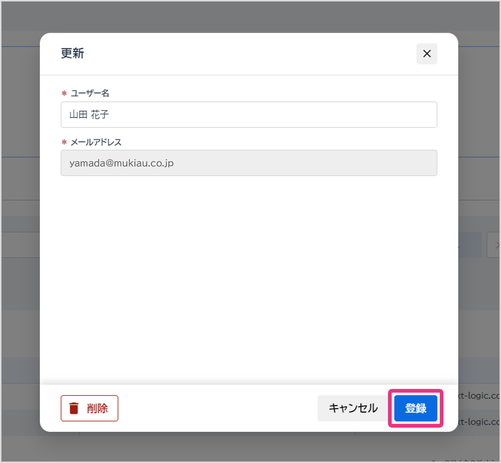Click the red asterisk beside ユーザー名
This screenshot has height=463, width=501.
click(x=64, y=94)
